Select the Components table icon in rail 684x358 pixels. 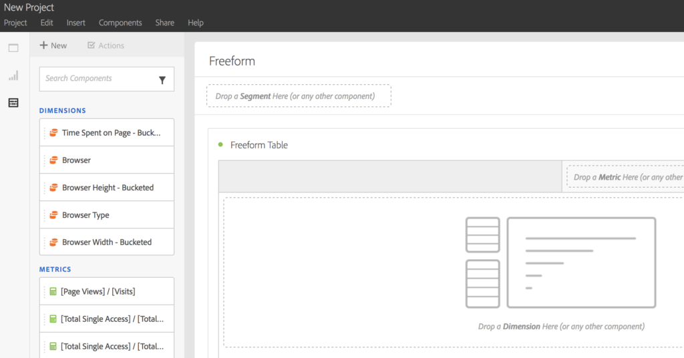[13, 103]
